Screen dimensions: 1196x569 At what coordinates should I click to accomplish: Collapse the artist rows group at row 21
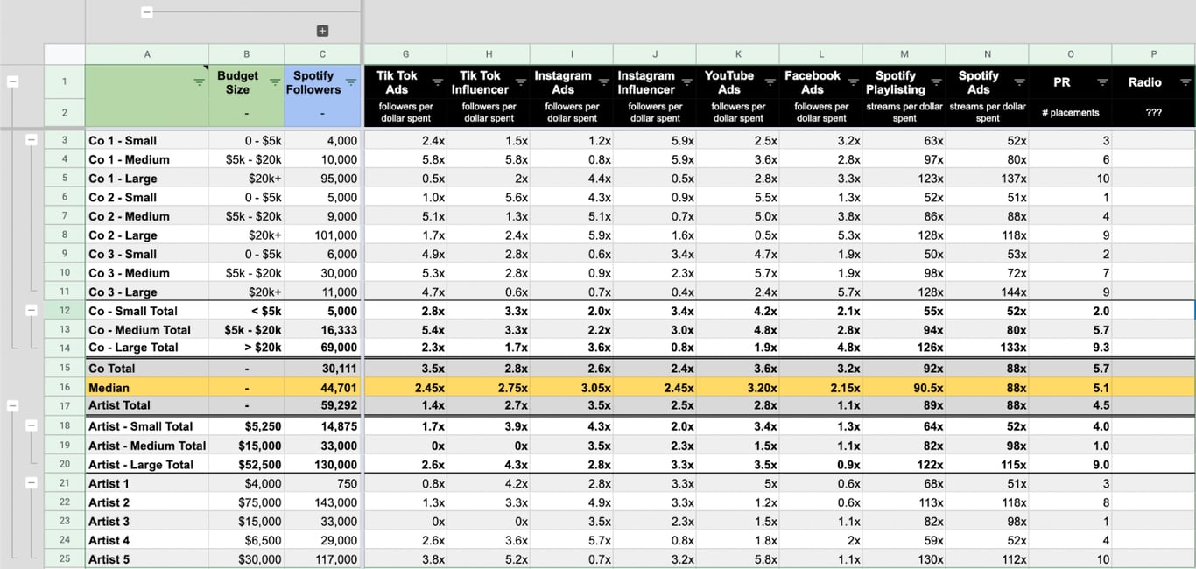point(32,482)
